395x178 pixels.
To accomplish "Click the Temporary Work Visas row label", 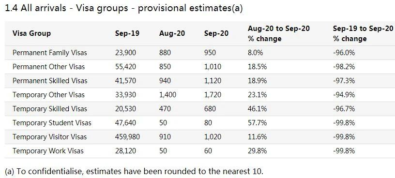I will [x=48, y=151].
